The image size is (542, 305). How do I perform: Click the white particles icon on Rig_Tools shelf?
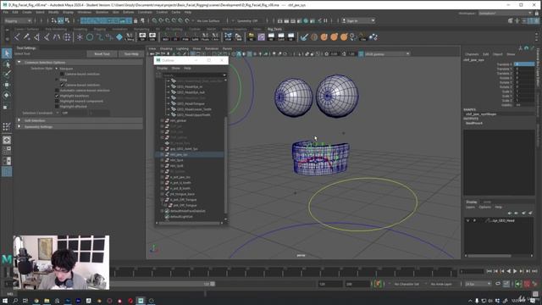click(x=373, y=37)
